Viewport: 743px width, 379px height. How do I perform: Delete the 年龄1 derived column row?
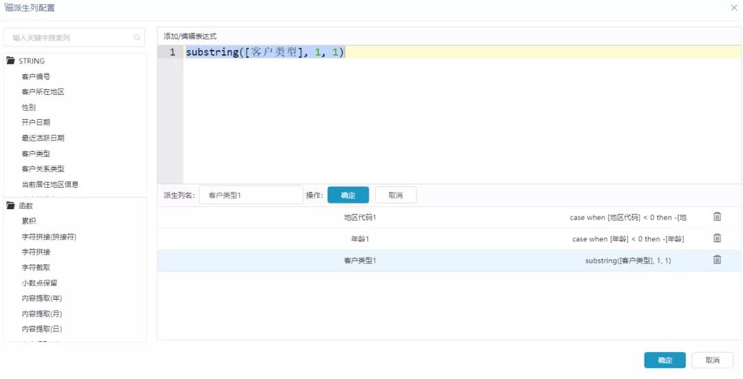coord(717,238)
